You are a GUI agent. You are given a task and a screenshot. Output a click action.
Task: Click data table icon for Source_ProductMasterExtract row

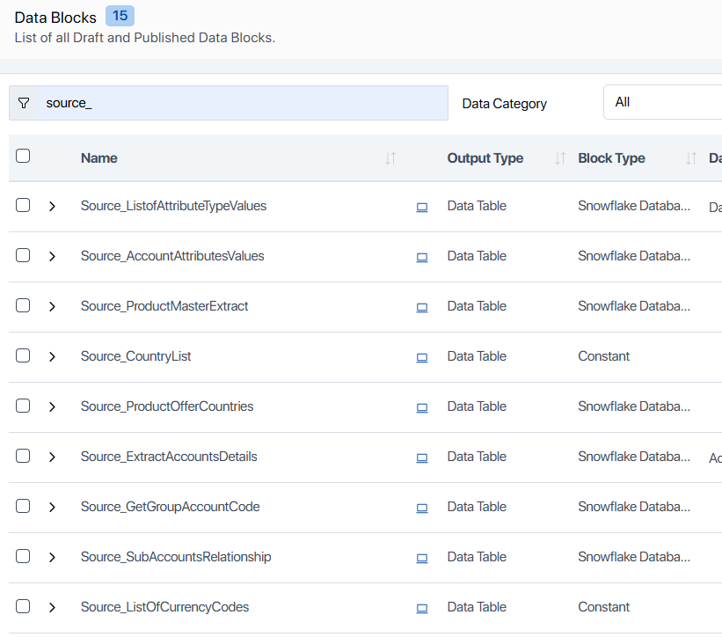(x=422, y=307)
